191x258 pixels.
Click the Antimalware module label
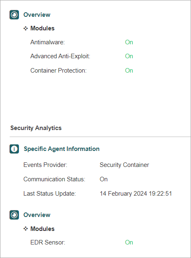coord(48,42)
